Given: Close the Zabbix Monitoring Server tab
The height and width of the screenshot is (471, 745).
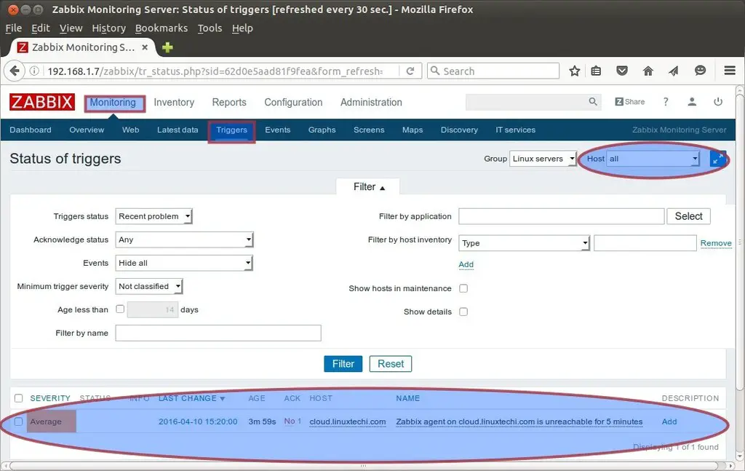Looking at the screenshot, I should 145,47.
